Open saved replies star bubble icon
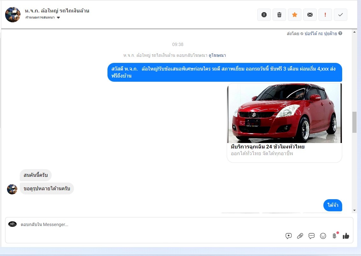The width and height of the screenshot is (361, 256). click(289, 236)
